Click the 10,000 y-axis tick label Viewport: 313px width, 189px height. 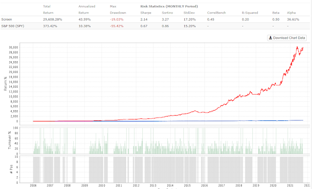[13, 96]
